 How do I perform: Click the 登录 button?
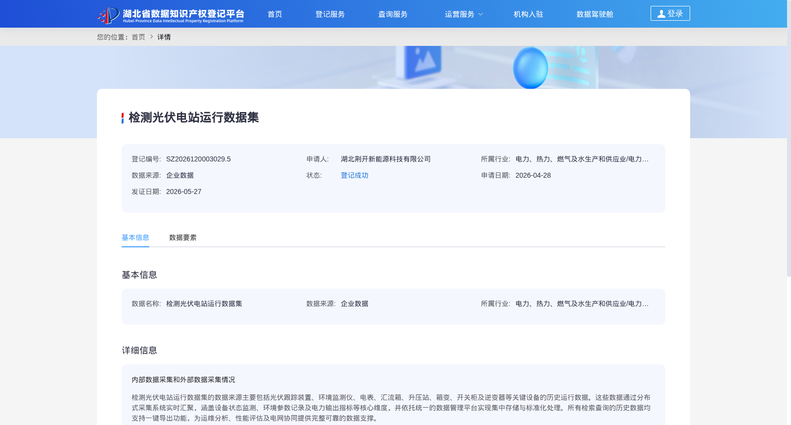(670, 13)
